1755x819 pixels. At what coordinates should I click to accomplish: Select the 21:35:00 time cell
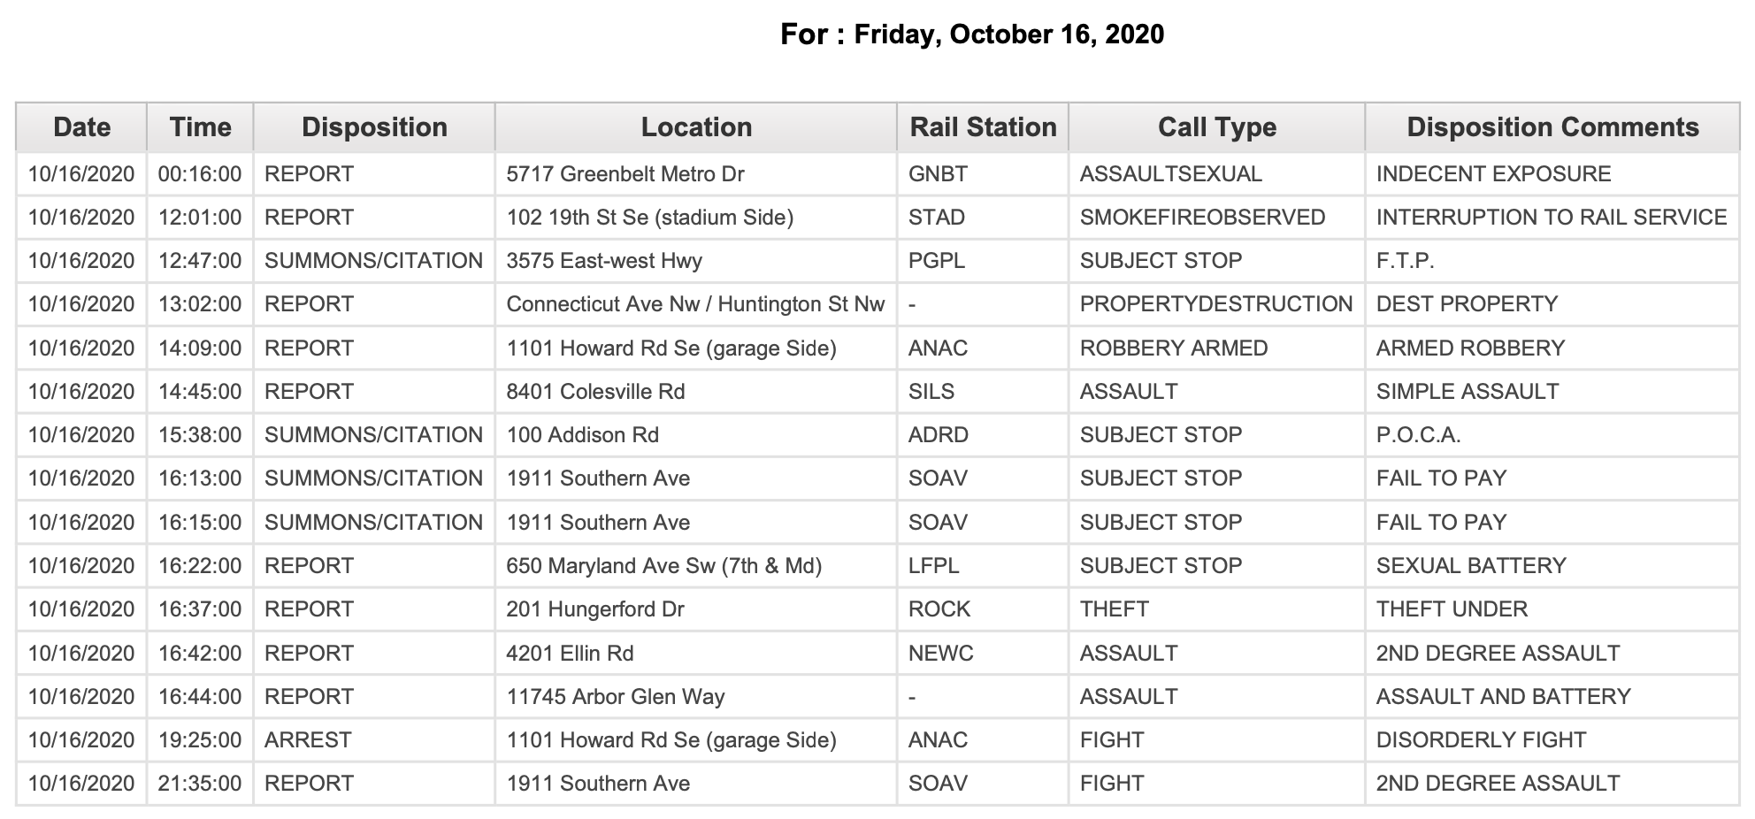click(200, 784)
